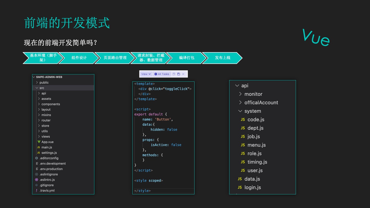Click the exclamation icon beside All Tasks

pos(156,74)
